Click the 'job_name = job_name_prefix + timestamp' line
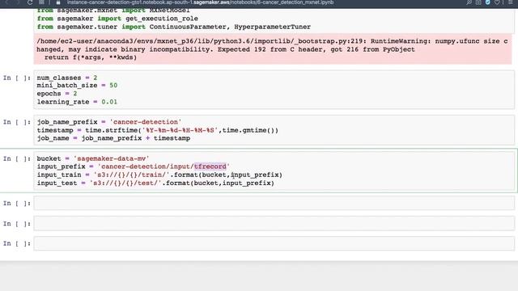This screenshot has height=291, width=518. click(113, 138)
